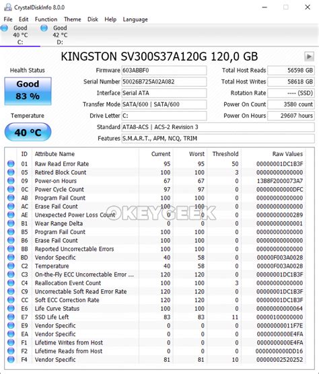Click status circle for Soft ECC Correction Rate
319x374 pixels.
pyautogui.click(x=11, y=300)
